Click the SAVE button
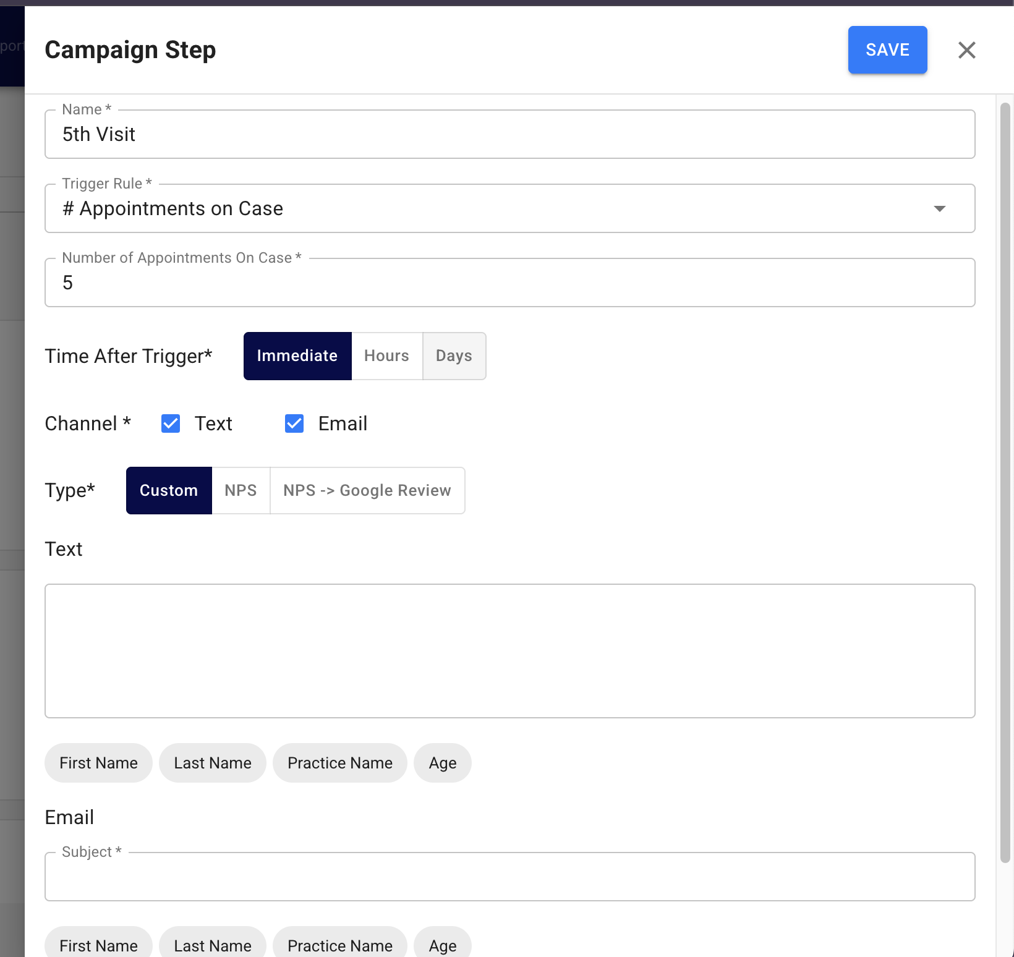Screen dimensions: 1014x957 (887, 50)
